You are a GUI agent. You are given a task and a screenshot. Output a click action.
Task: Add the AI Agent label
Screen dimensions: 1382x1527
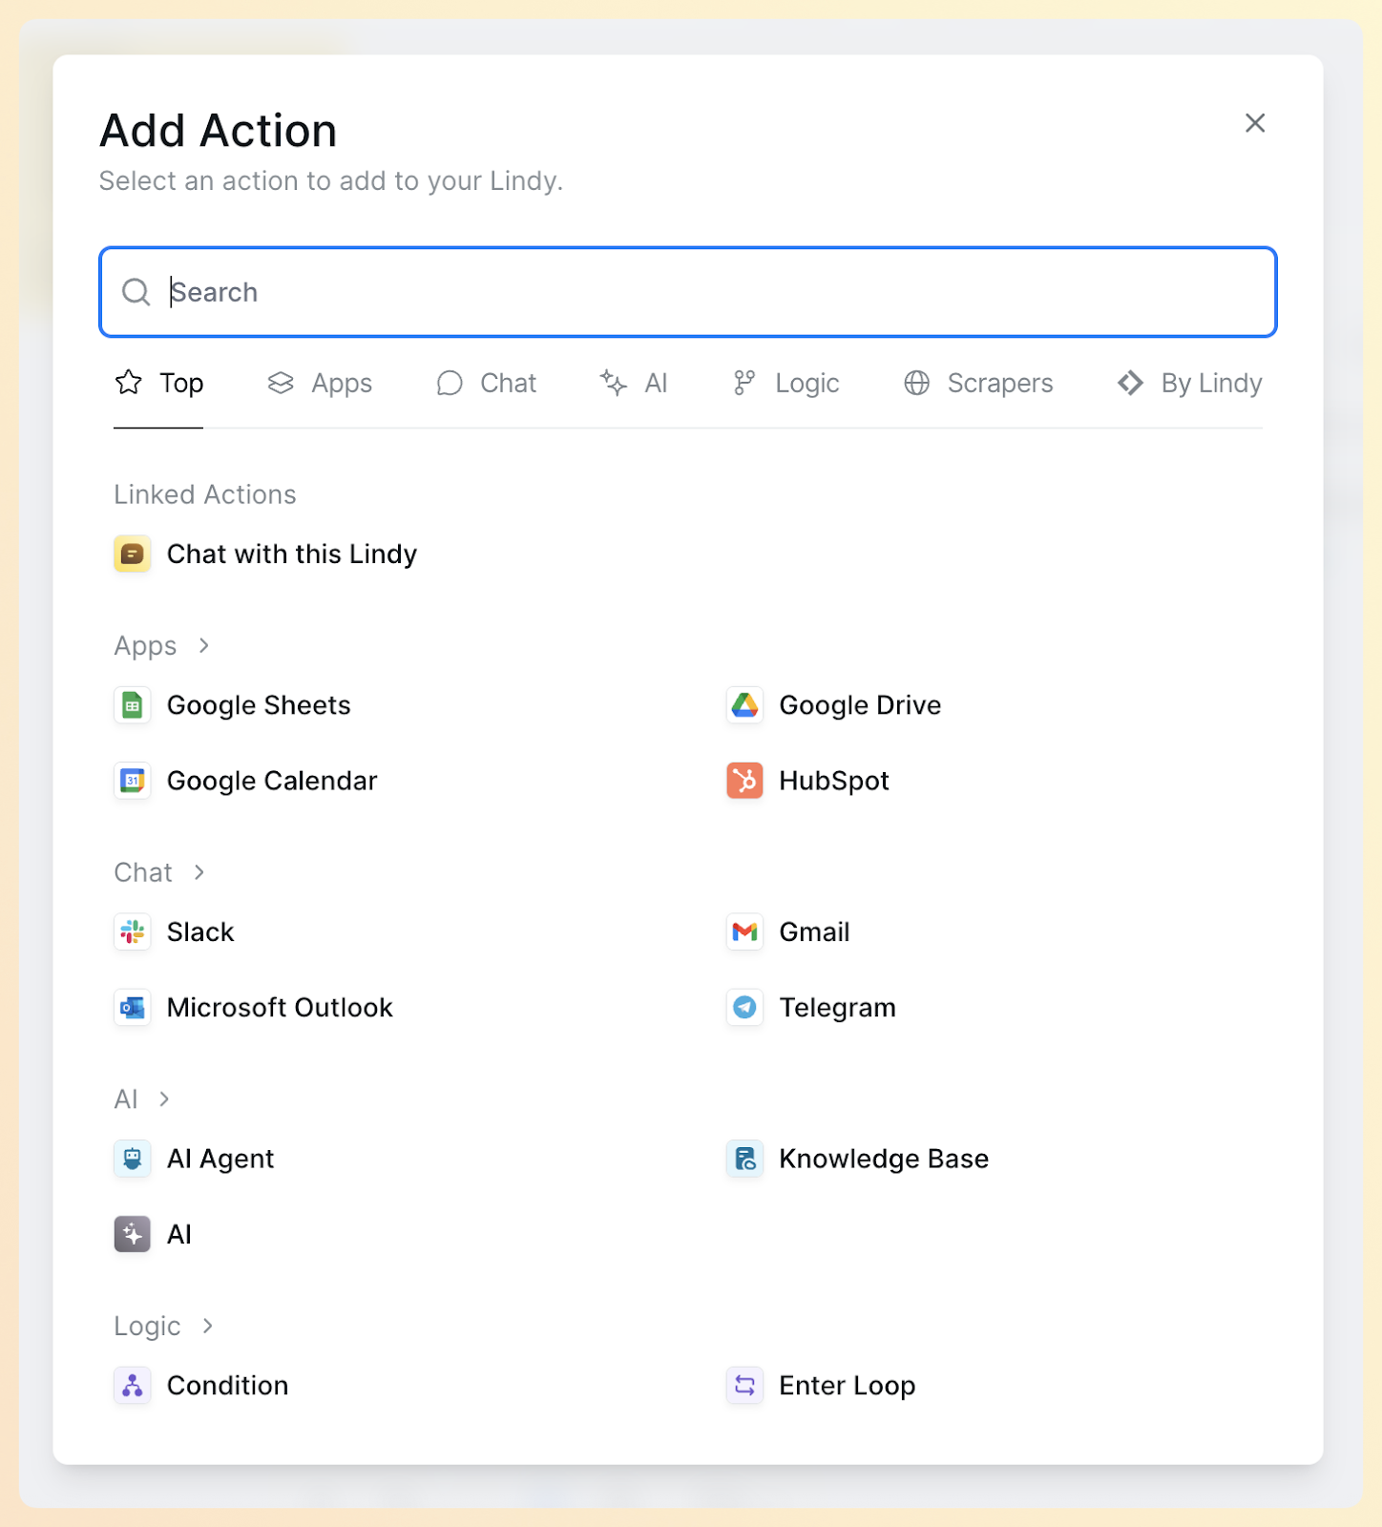(x=220, y=1160)
